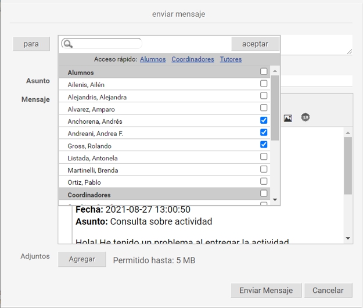The image size is (363, 308).
Task: Tick the Coordinadores group checkbox
Action: coord(264,194)
